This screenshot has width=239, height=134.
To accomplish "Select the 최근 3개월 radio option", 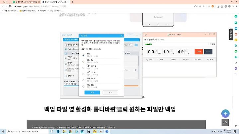I will 83,80.
